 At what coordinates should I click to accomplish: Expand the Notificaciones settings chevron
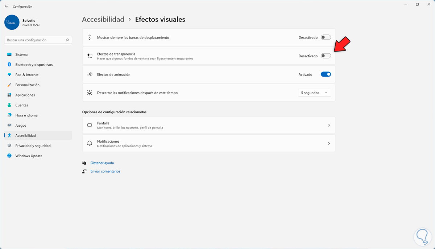point(329,143)
